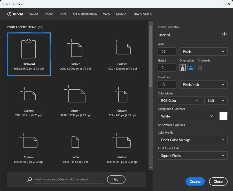Click the Untitled-1 document name field
The height and width of the screenshot is (191, 233).
(x=189, y=35)
